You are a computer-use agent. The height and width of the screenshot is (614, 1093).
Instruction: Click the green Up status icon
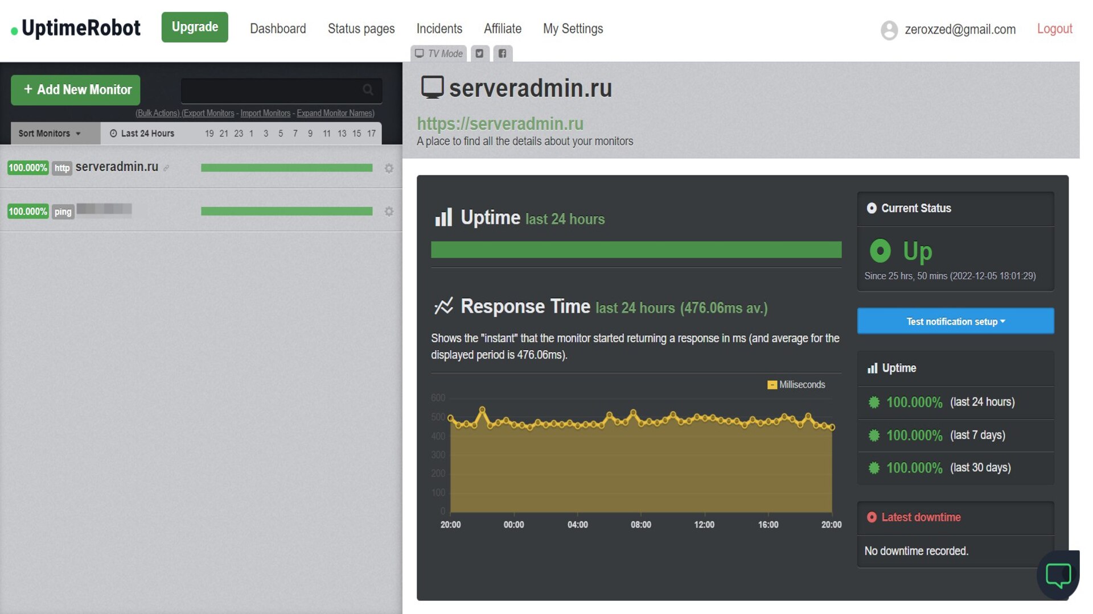[x=880, y=251]
